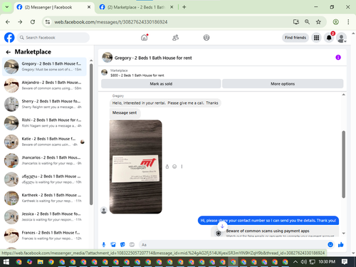The height and width of the screenshot is (267, 356).
Task: Click the address bar URL
Action: 111,22
